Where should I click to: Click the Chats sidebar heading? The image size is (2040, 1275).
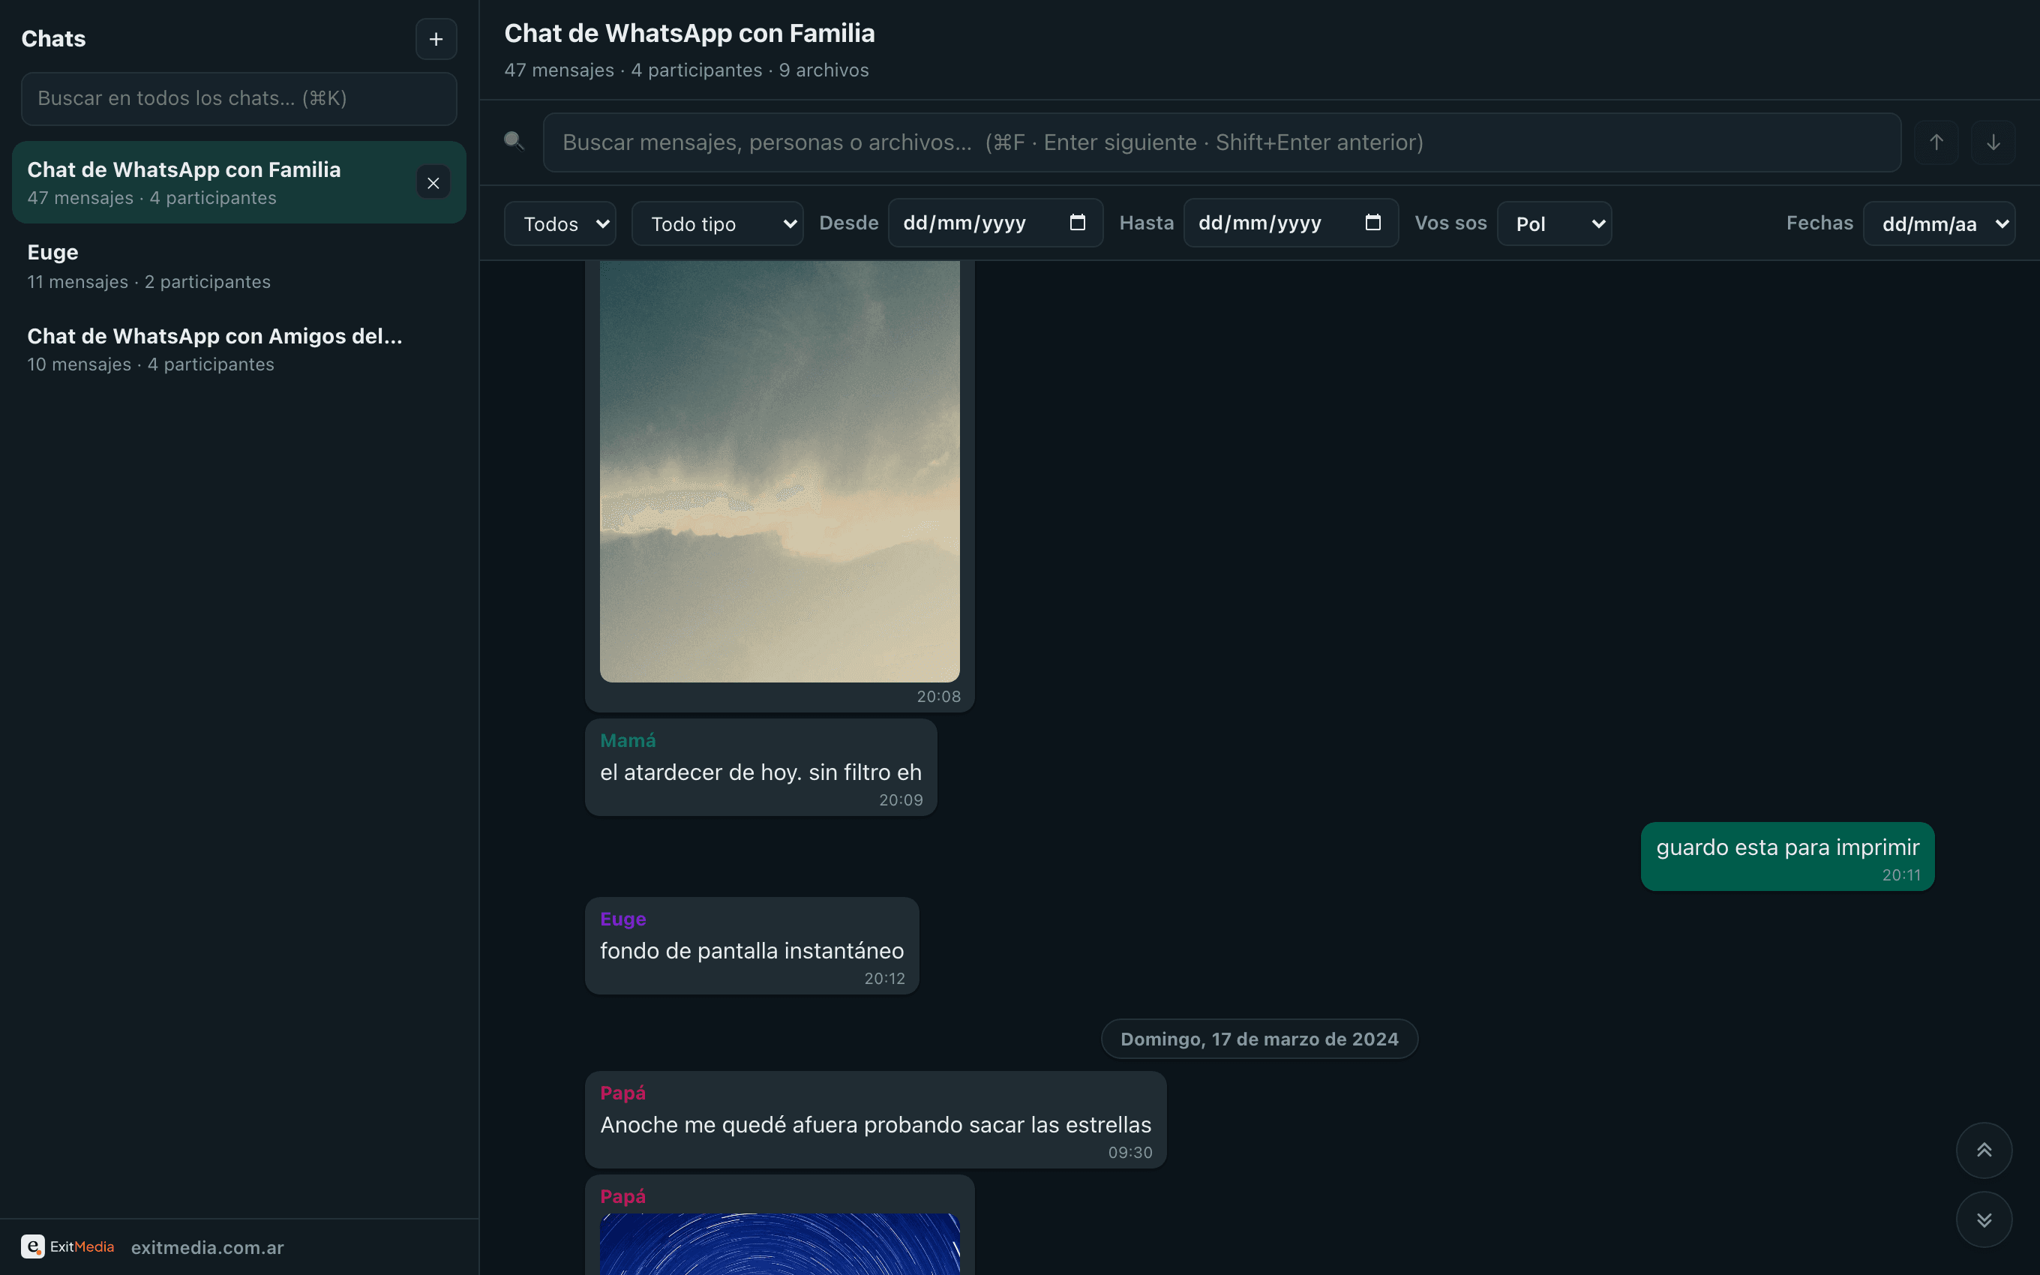53,39
